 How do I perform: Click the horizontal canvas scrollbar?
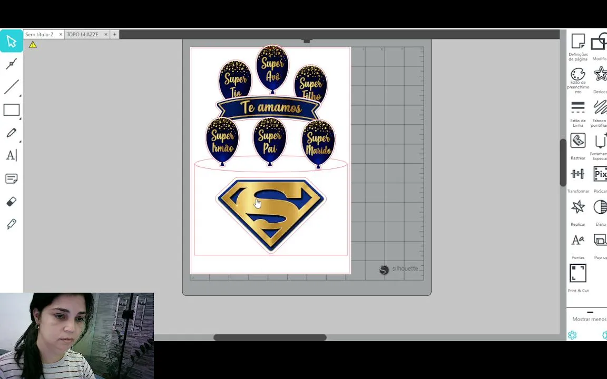click(x=270, y=337)
